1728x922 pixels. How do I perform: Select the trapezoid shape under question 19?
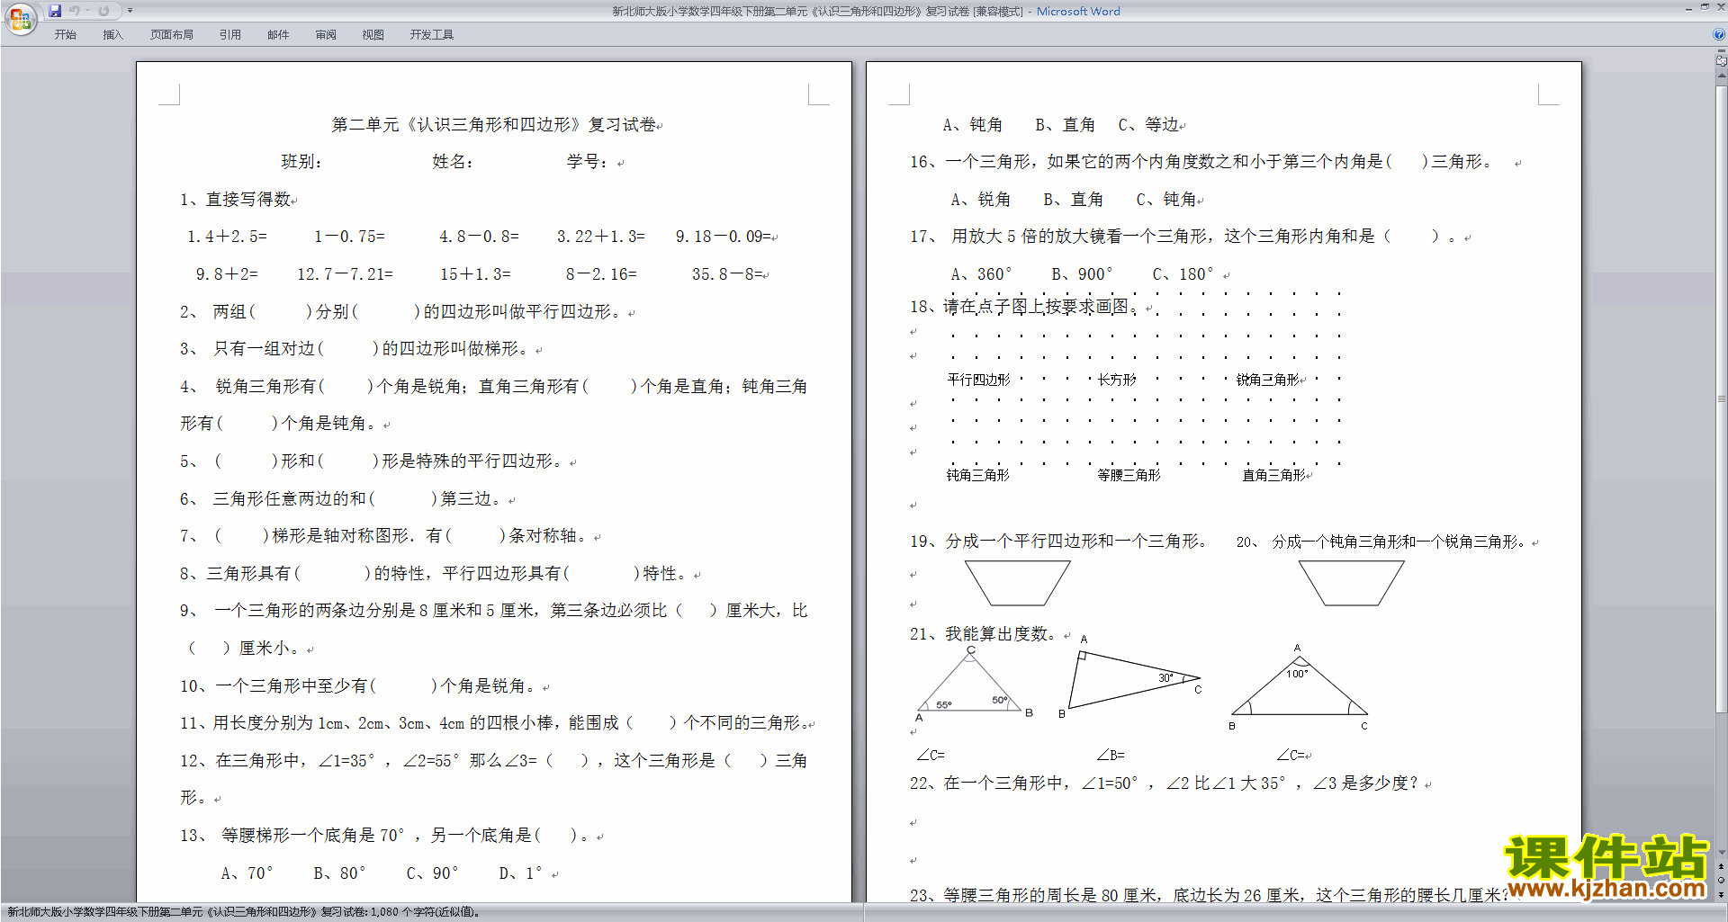1018,583
